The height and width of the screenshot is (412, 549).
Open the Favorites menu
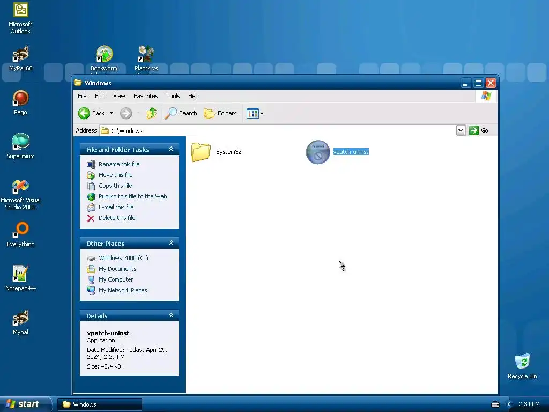(145, 96)
